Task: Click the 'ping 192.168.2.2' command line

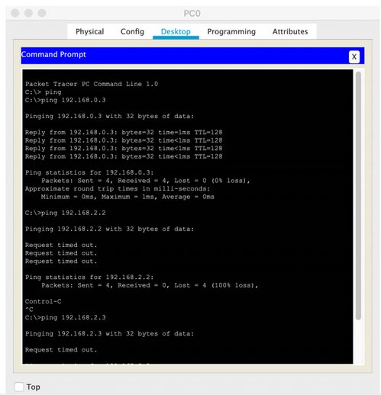Action: pos(65,213)
